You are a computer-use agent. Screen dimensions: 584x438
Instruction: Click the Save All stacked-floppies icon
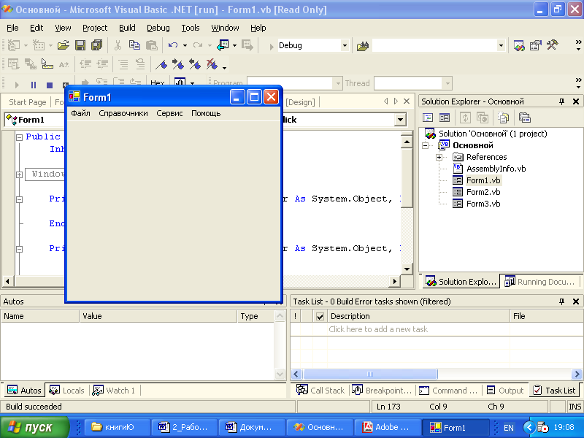coord(97,45)
